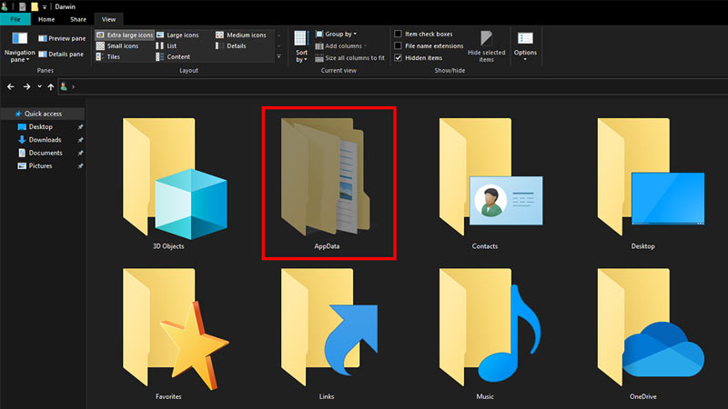This screenshot has width=728, height=409.
Task: Open the recent locations dropdown arrow
Action: 39,86
